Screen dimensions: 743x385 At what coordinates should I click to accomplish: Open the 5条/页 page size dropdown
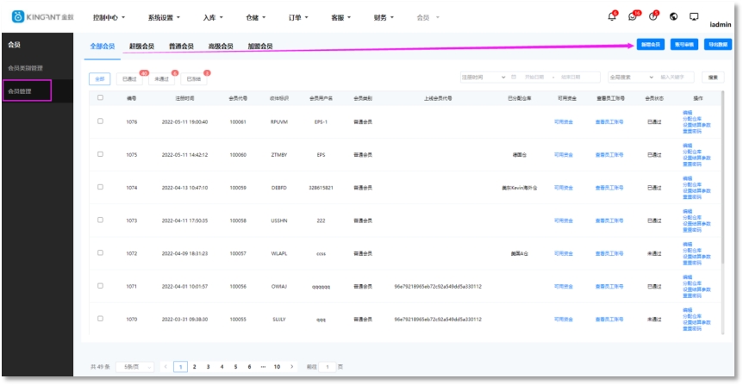tap(134, 367)
